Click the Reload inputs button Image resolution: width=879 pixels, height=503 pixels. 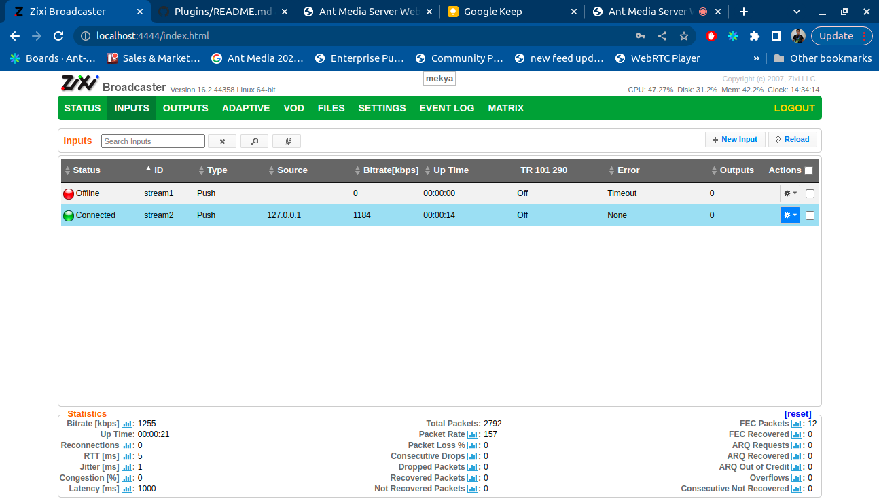[793, 139]
